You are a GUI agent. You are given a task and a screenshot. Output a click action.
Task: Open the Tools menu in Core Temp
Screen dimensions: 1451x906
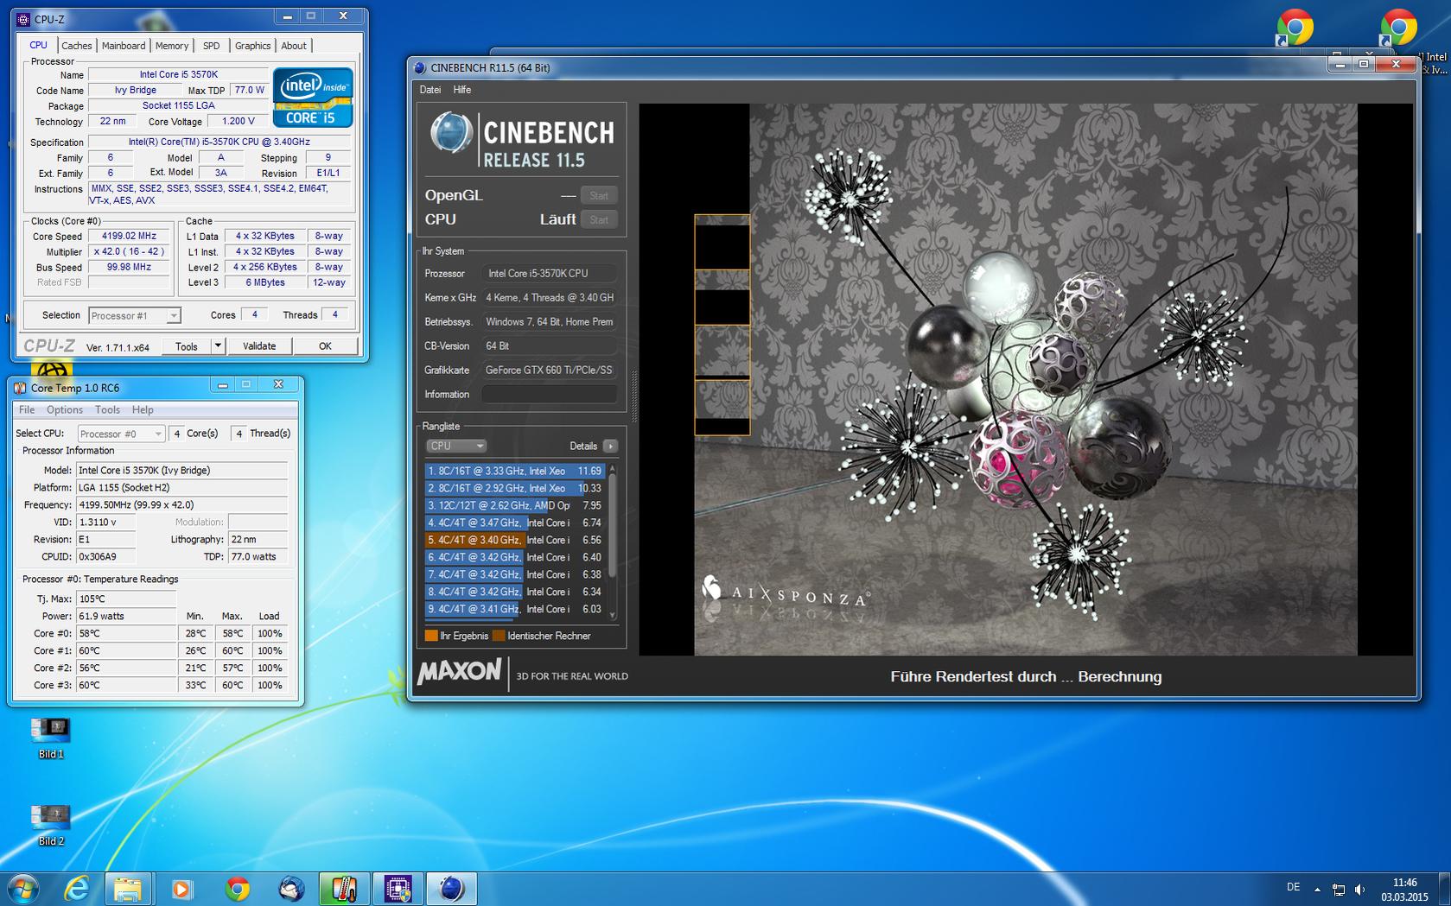(107, 409)
